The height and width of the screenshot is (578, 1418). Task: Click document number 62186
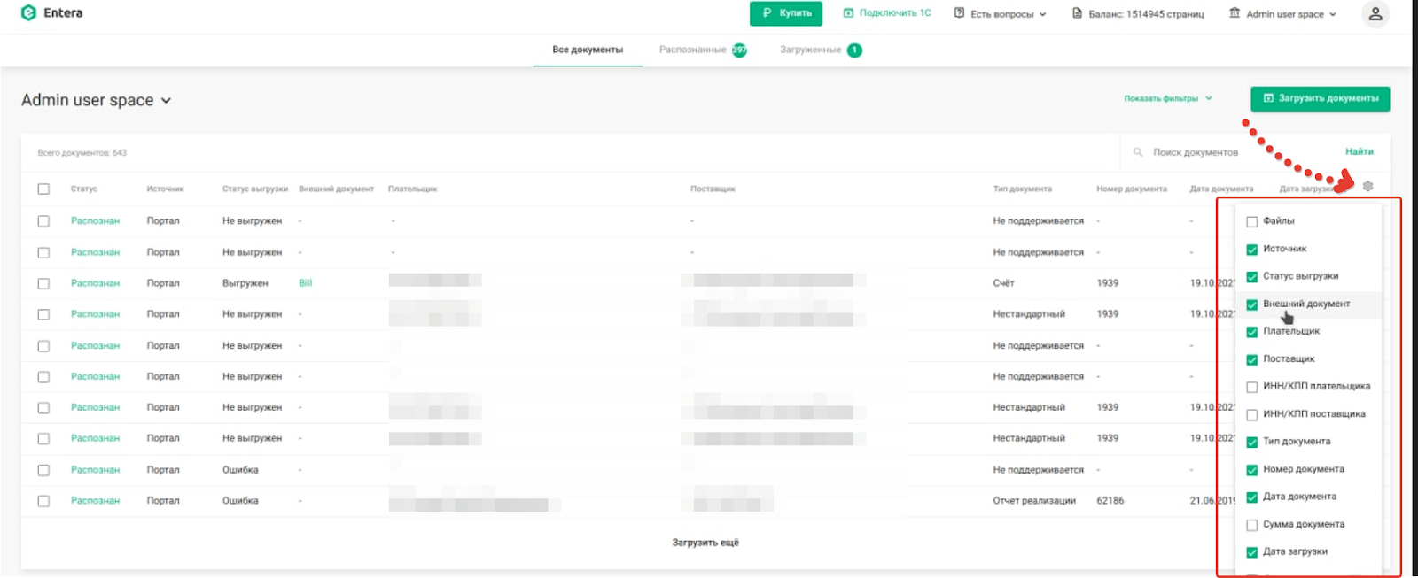(x=1110, y=501)
